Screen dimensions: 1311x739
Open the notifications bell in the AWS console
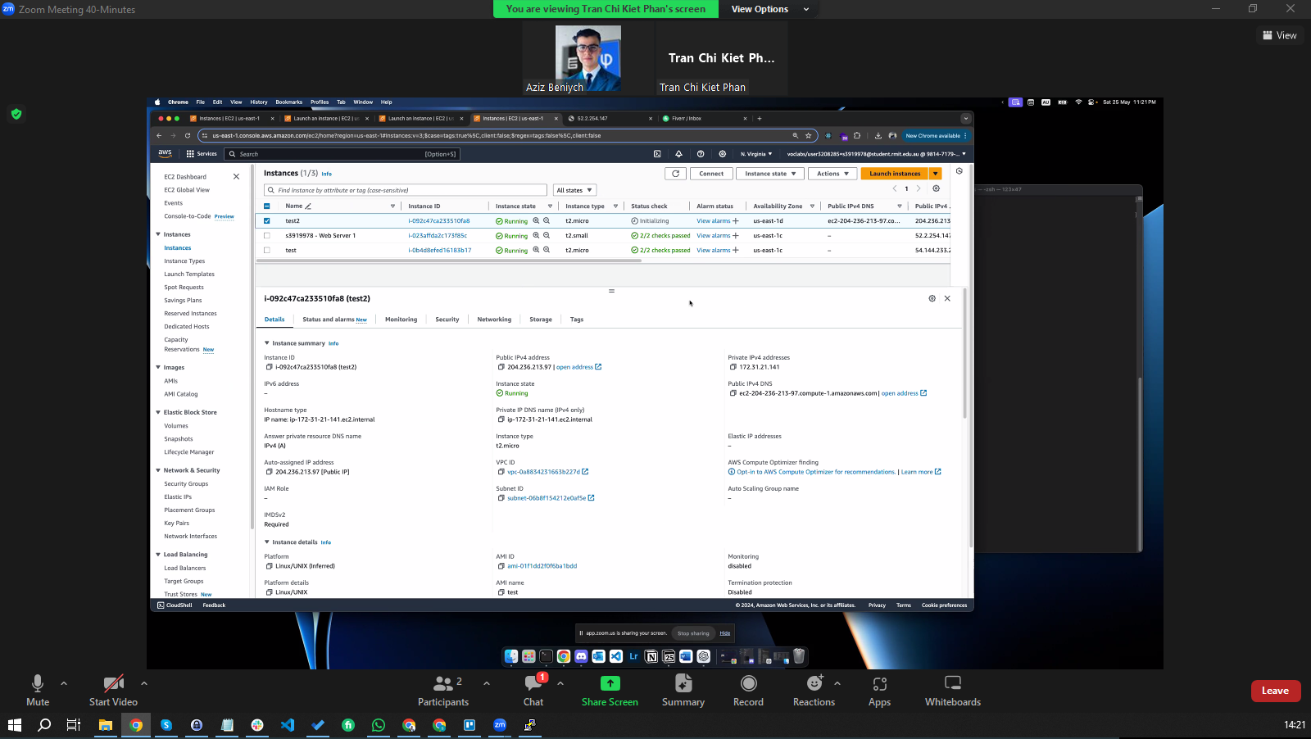point(678,153)
